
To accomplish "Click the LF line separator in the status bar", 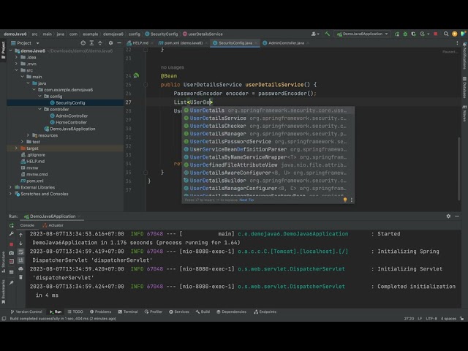I will [420, 319].
